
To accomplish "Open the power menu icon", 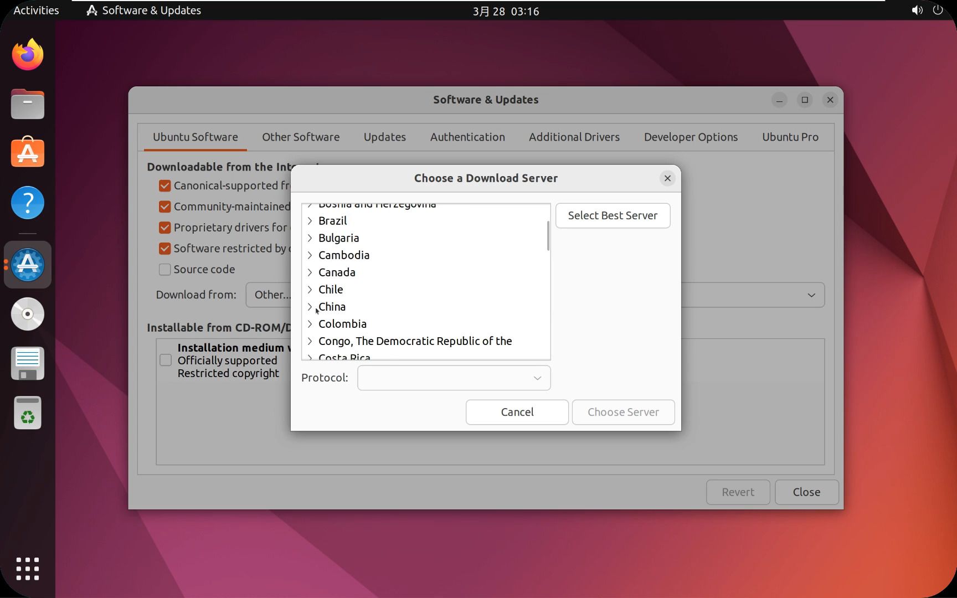I will (938, 10).
